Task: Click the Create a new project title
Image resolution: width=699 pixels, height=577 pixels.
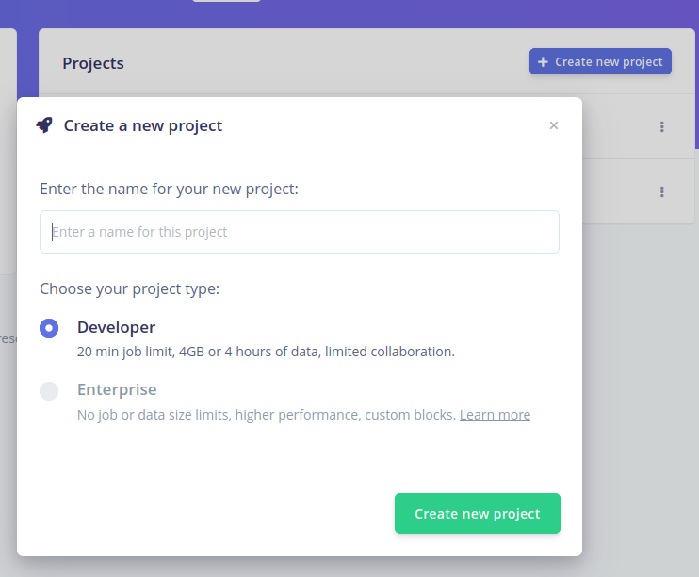Action: [143, 125]
